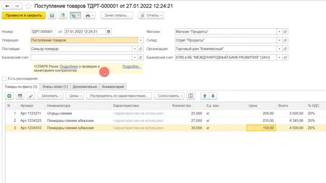Follow the Подробнее link about counterparty check
The width and height of the screenshot is (326, 183).
click(x=69, y=67)
